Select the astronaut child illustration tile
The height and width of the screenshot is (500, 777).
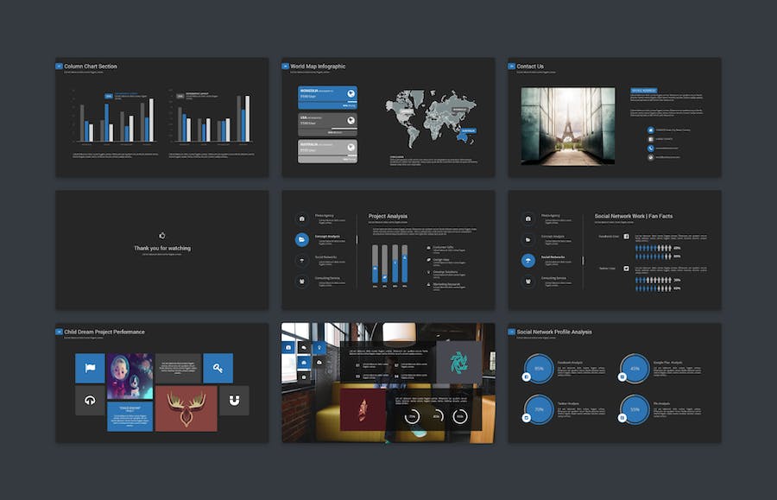click(130, 376)
